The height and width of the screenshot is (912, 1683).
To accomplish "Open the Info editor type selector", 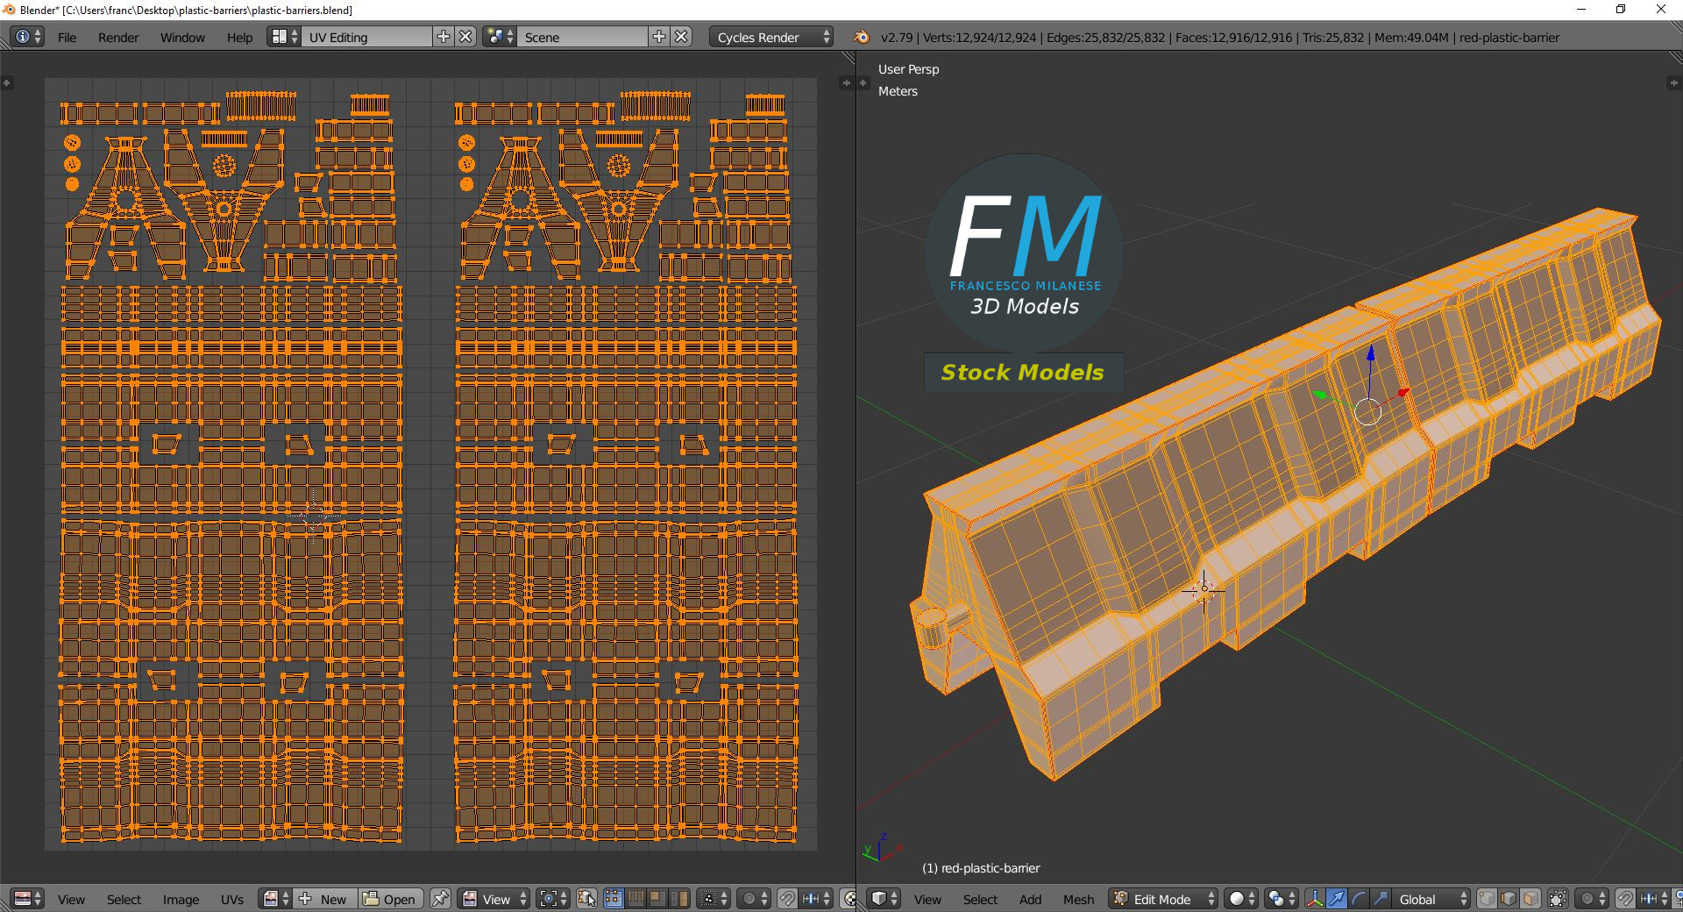I will click(27, 37).
